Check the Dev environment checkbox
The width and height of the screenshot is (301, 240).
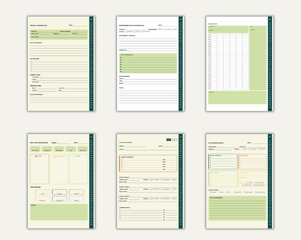click(x=159, y=29)
